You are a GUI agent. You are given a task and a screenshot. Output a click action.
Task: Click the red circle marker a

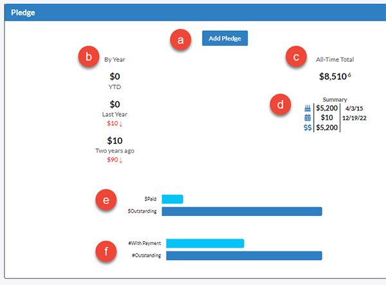[x=180, y=40]
